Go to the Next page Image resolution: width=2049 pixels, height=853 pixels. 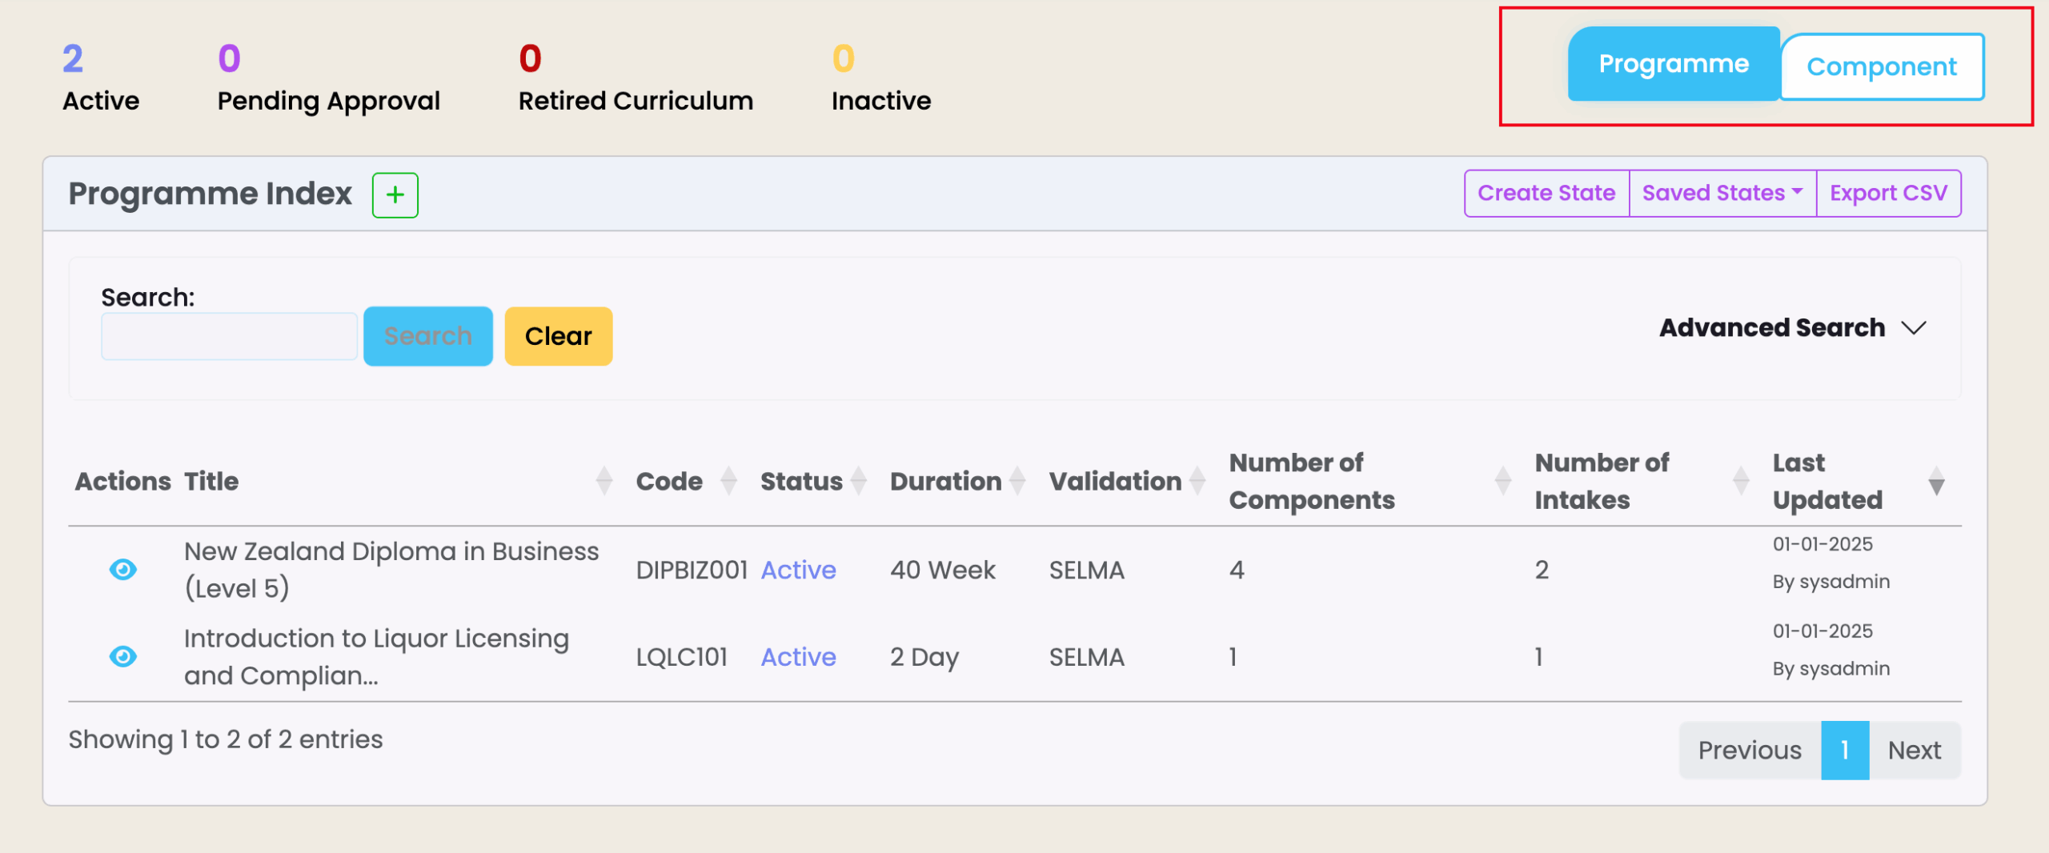[1914, 751]
